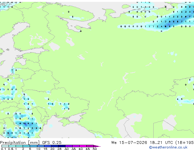Viewport: 194px width, 150px height.
Task: Click the legend swatch between 15 and 20
Action: coord(48,146)
